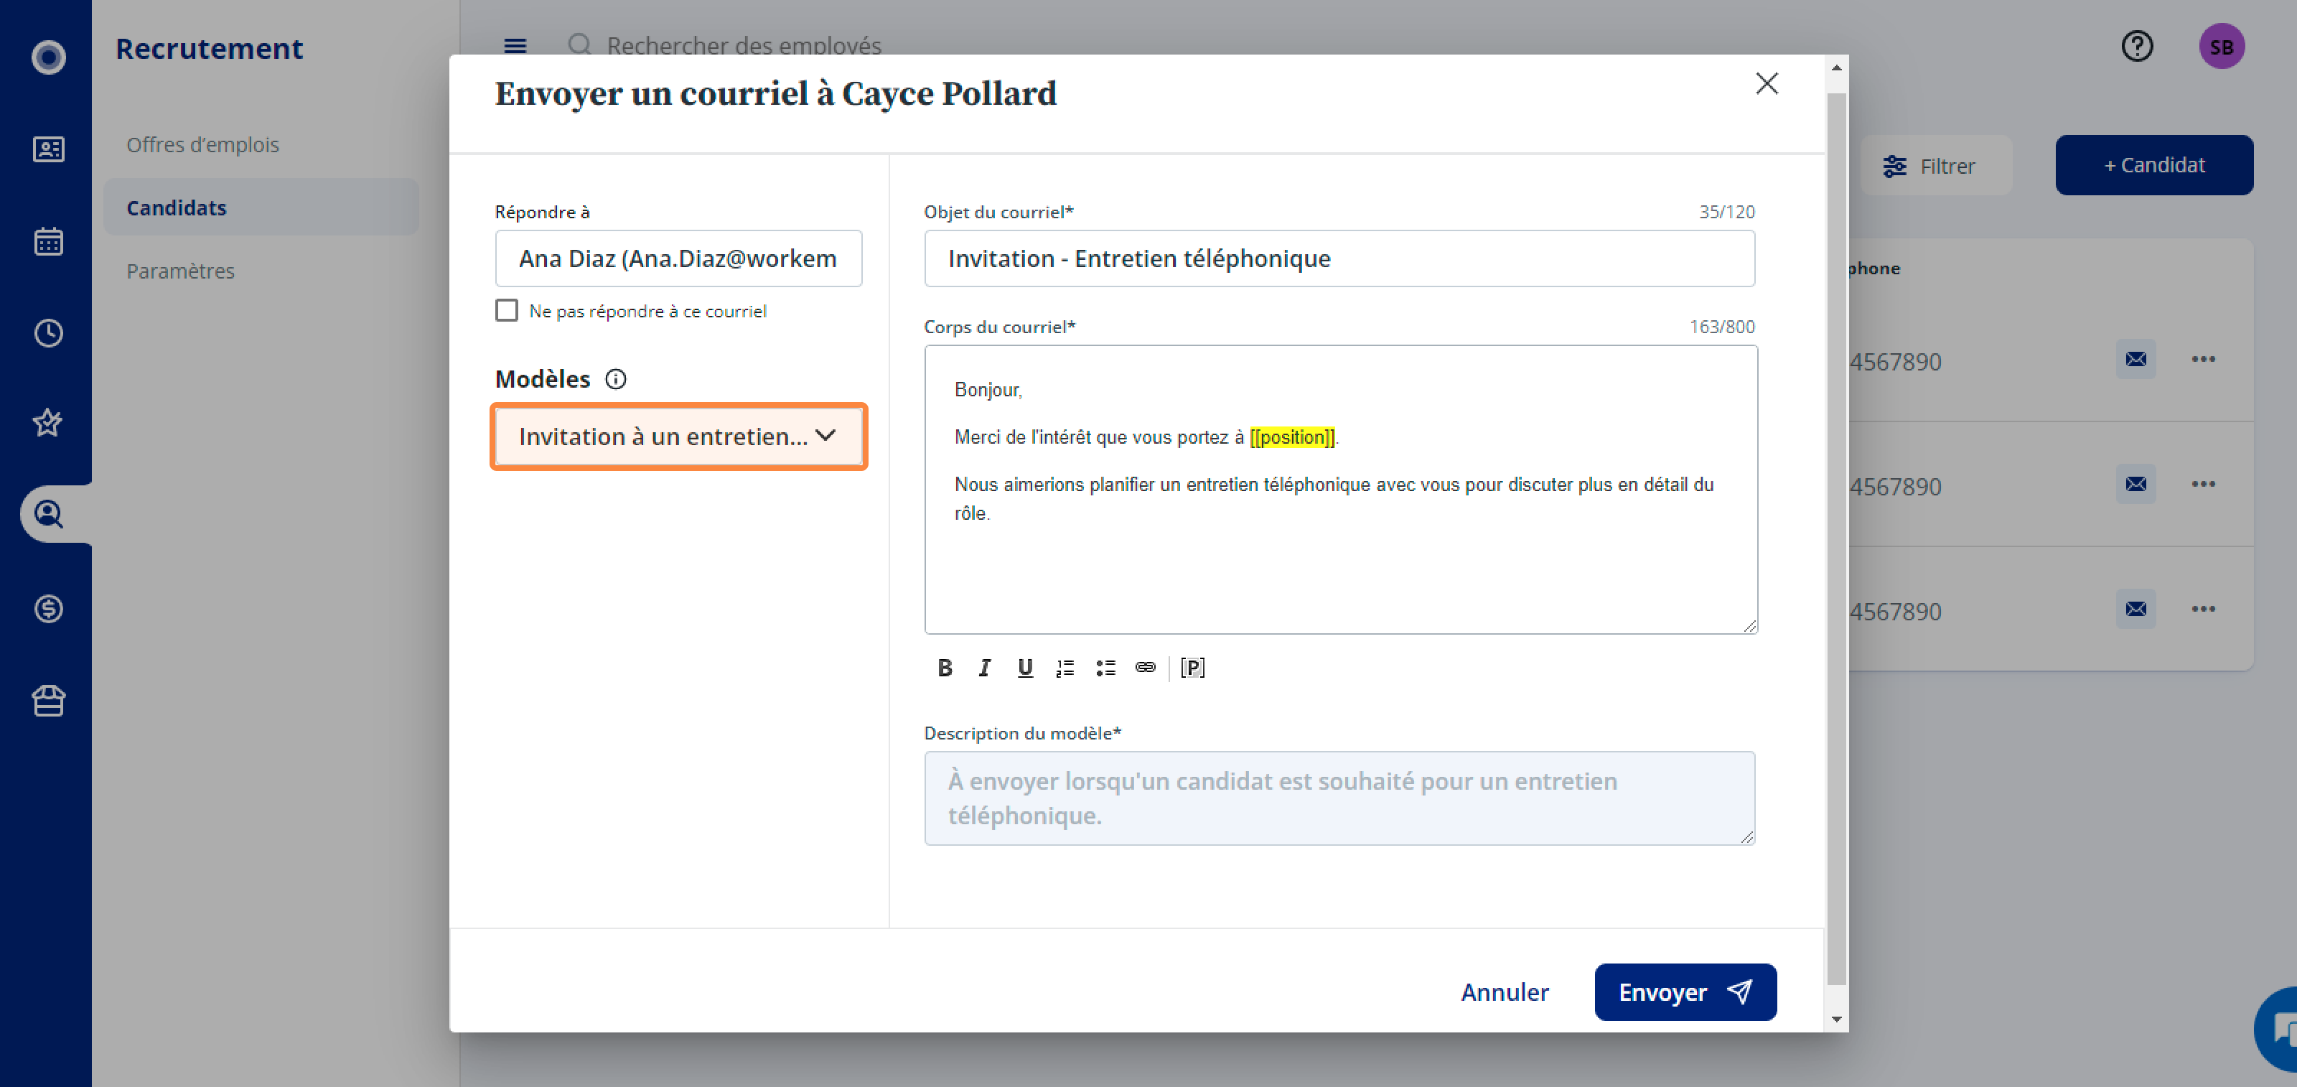Insert a numbered list

click(x=1065, y=668)
